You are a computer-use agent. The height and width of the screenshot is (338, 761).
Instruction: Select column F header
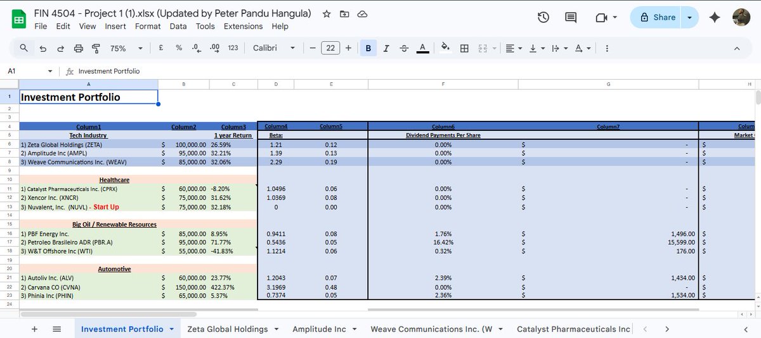pos(444,84)
